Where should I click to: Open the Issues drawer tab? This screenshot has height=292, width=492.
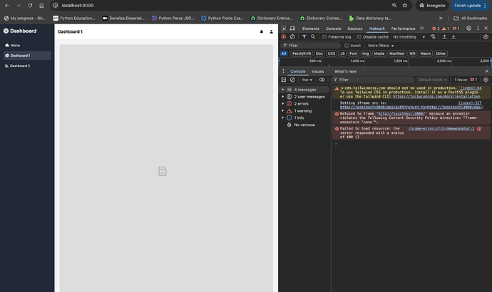point(317,71)
